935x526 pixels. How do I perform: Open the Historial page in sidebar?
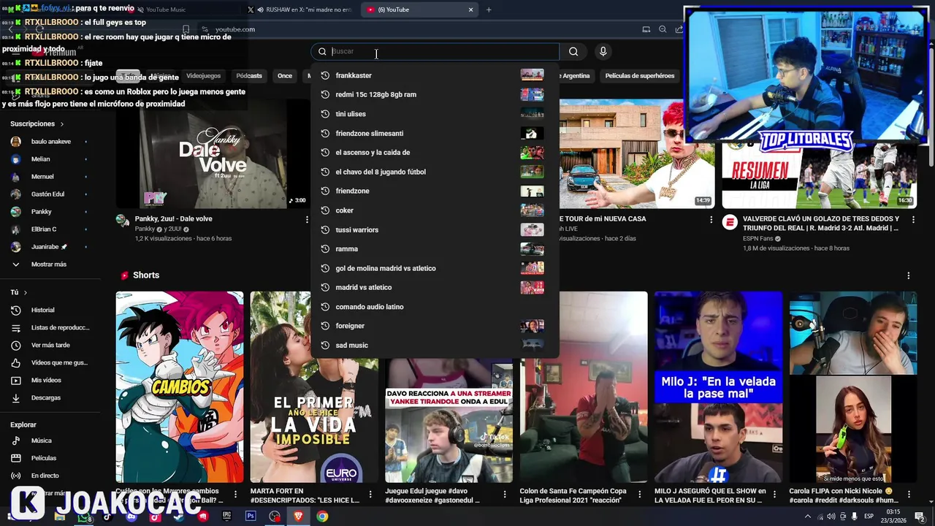tap(42, 310)
